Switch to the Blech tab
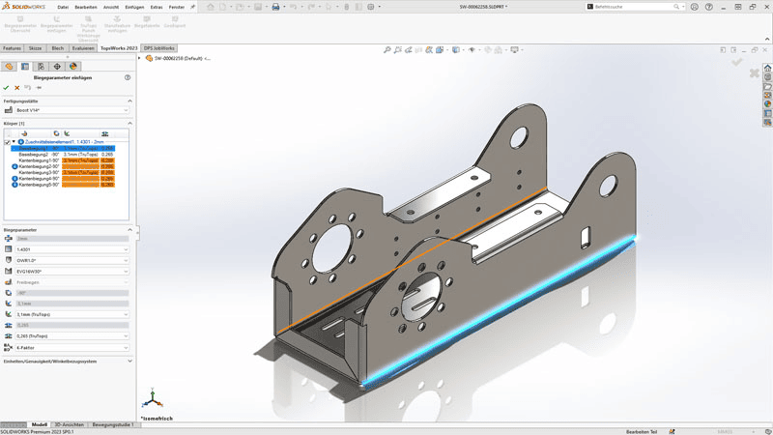The image size is (773, 435). [58, 47]
